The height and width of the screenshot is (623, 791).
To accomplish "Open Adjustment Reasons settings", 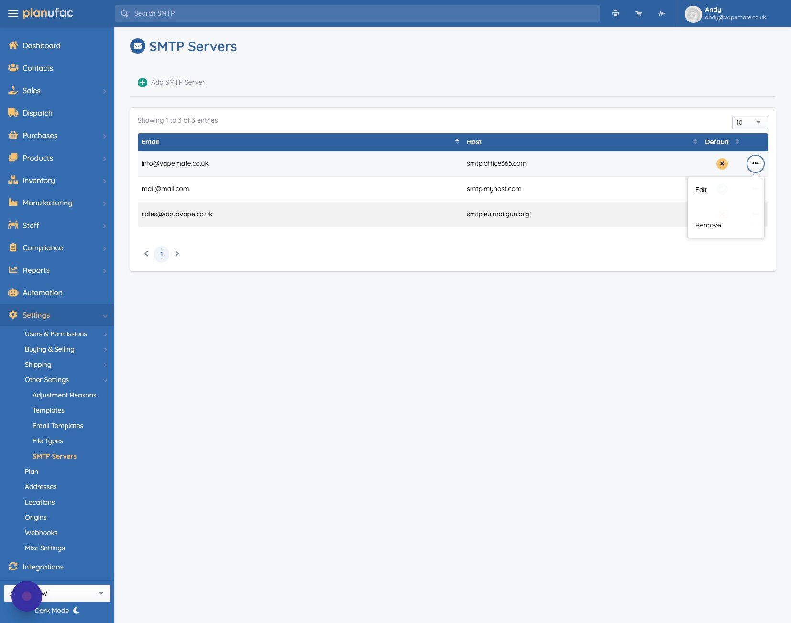I will coord(64,395).
